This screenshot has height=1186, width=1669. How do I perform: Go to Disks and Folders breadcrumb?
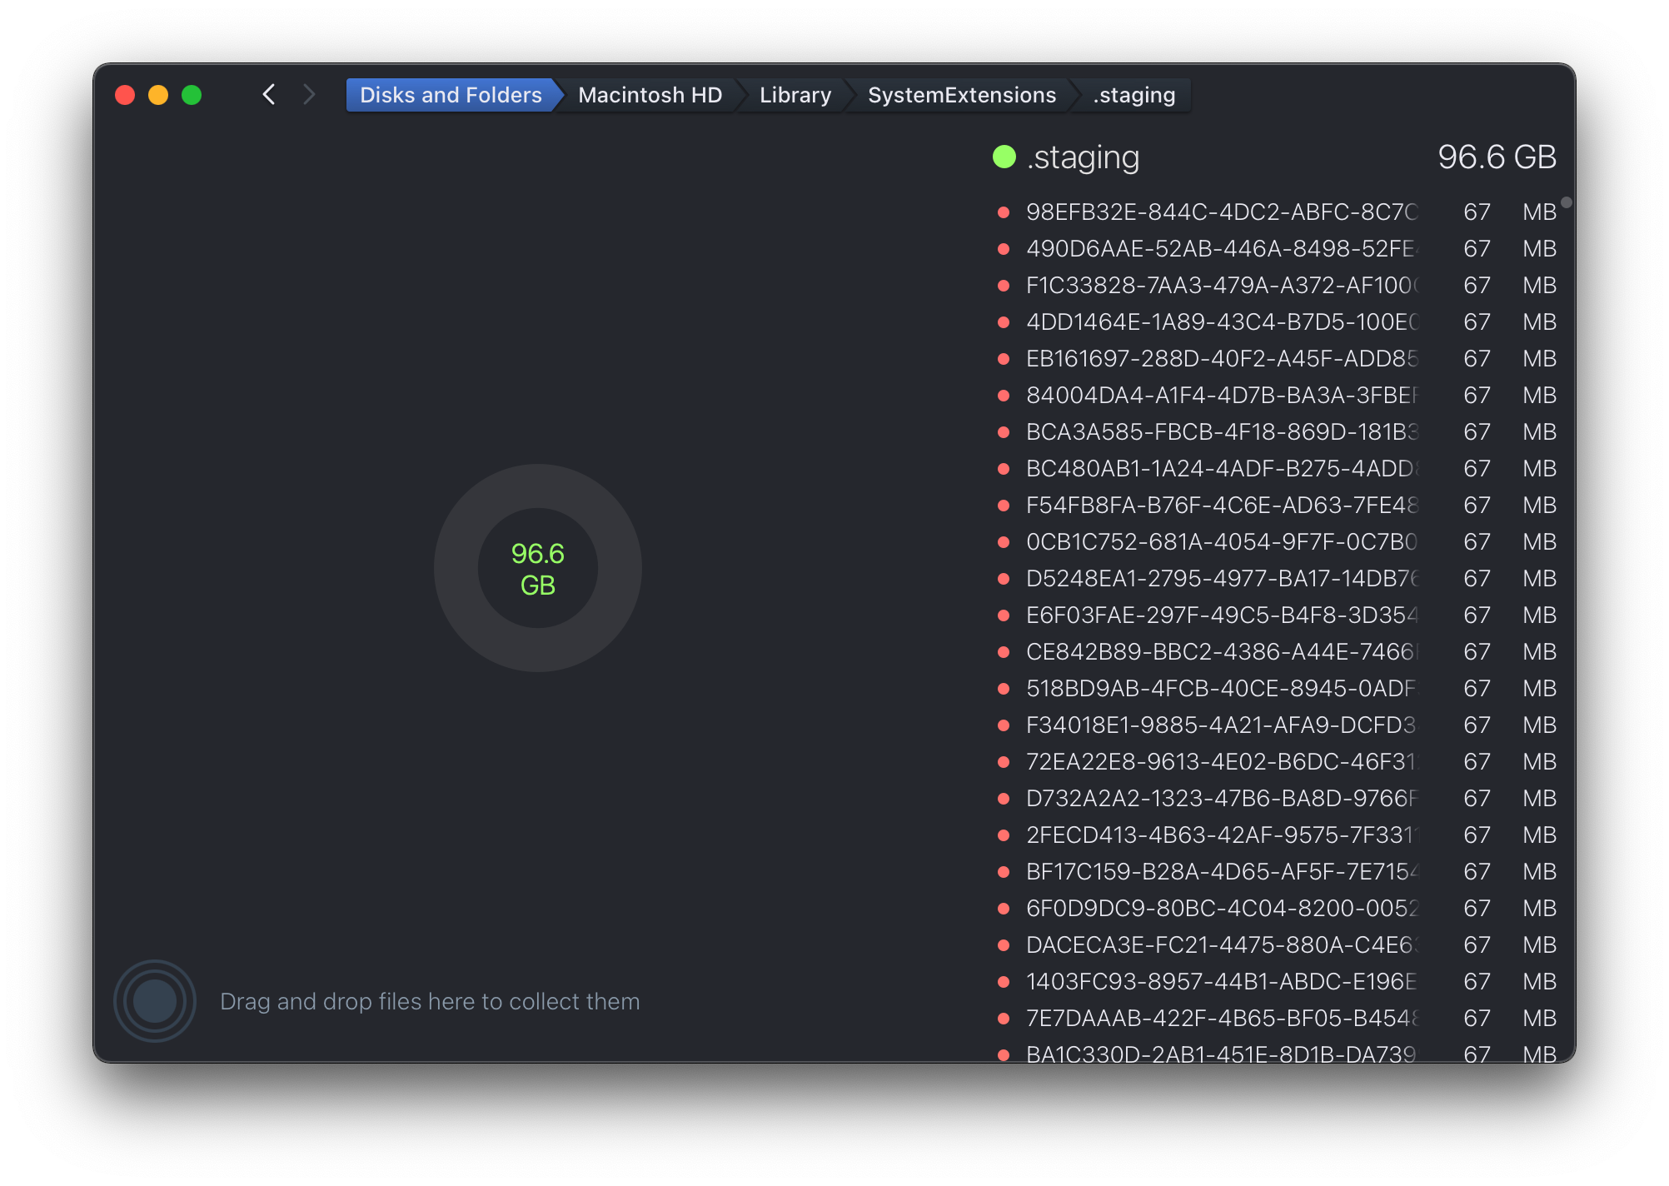point(451,95)
